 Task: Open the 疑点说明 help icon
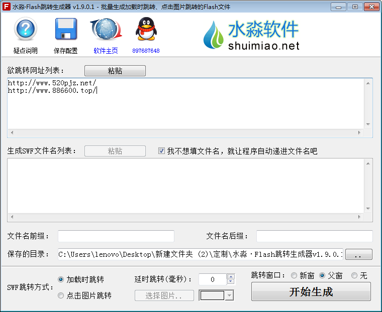(x=25, y=29)
